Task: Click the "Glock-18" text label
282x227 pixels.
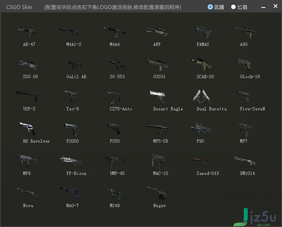Action: (x=250, y=77)
